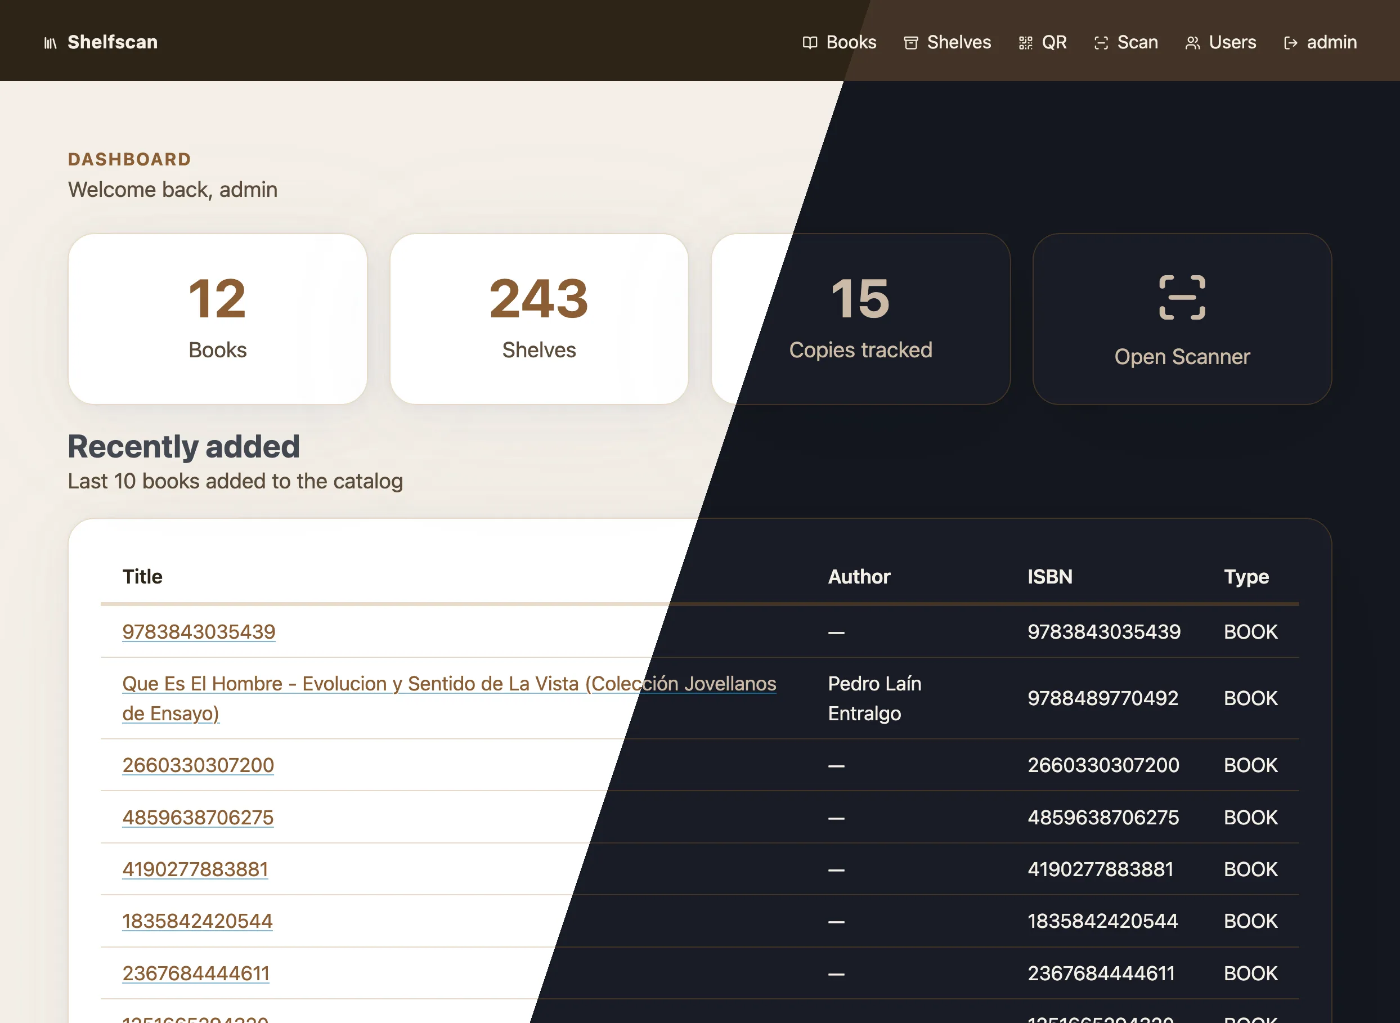The width and height of the screenshot is (1400, 1023).
Task: Click BOOK type in 4190277883881 row
Action: 1251,869
